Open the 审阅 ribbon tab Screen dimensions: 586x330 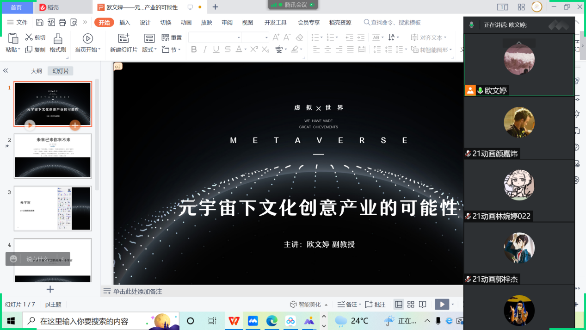[x=227, y=22]
